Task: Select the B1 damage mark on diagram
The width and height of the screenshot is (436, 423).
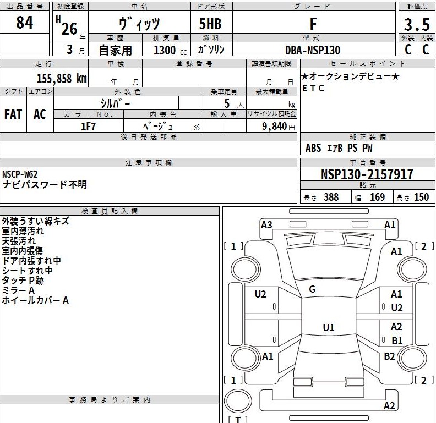Action: click(397, 340)
